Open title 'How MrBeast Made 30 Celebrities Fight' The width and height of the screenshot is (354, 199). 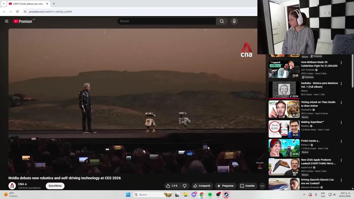pyautogui.click(x=319, y=64)
